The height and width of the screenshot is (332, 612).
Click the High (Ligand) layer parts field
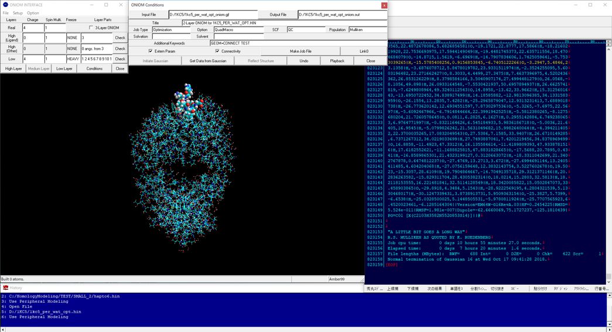click(97, 38)
